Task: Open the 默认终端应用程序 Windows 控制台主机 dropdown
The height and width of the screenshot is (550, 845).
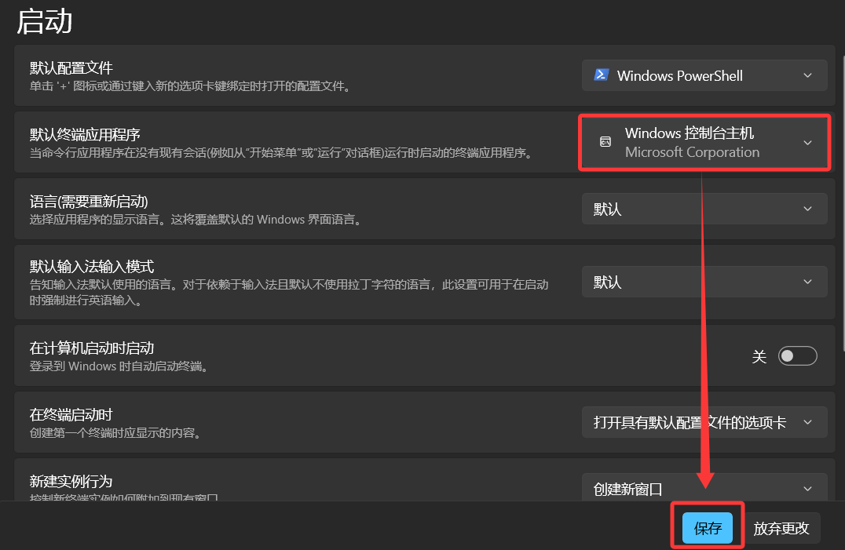Action: [704, 143]
